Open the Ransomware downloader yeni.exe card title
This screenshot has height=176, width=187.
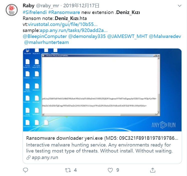point(102,138)
